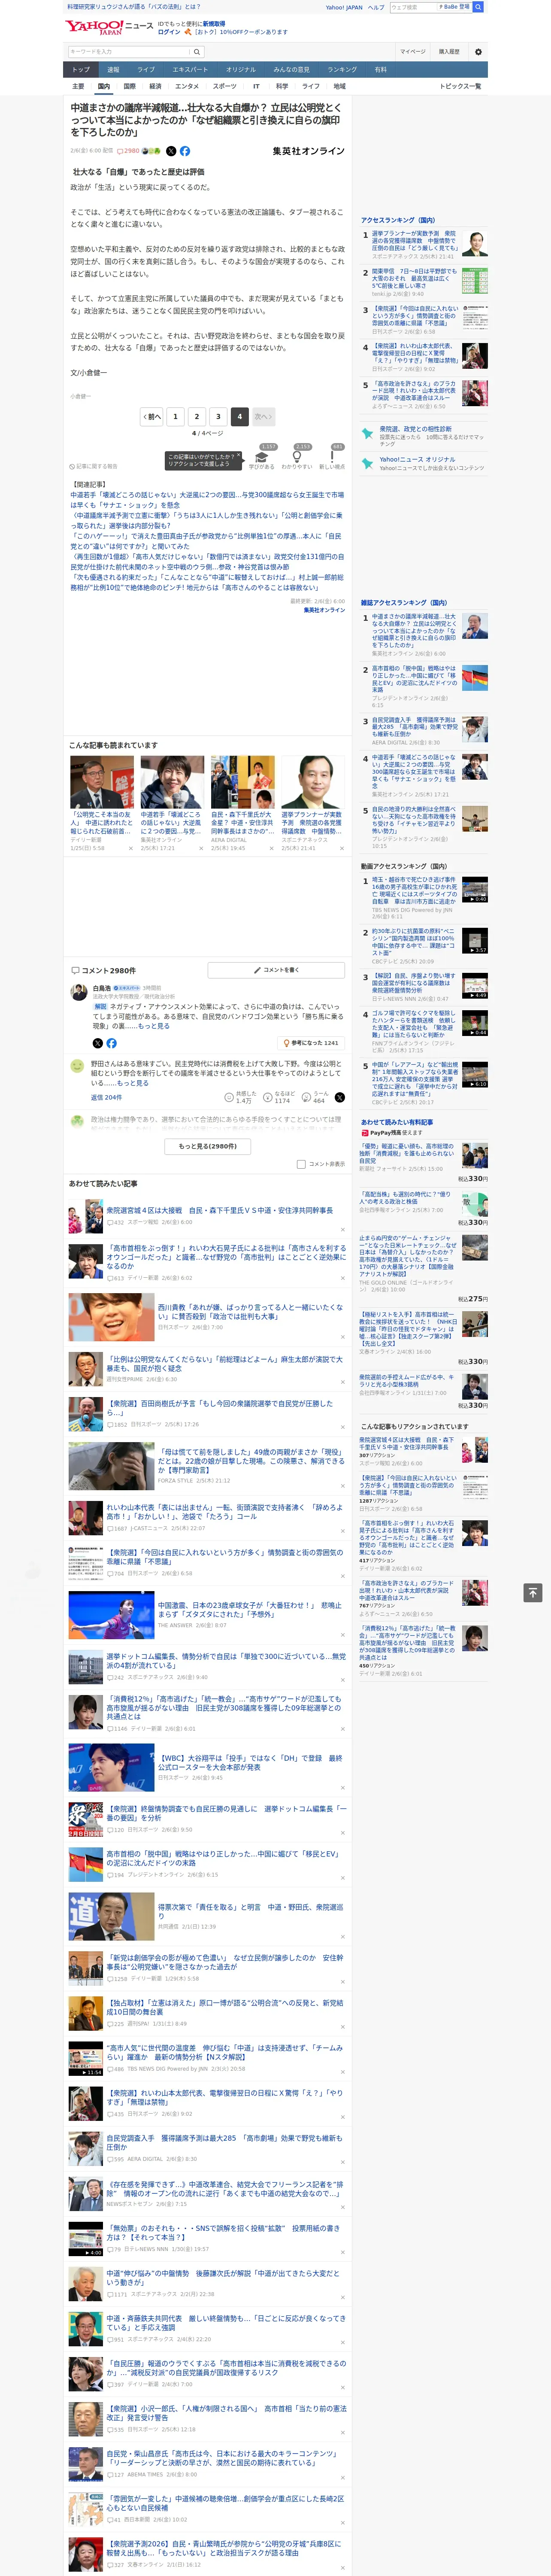Open the settings gear icon

click(x=478, y=52)
